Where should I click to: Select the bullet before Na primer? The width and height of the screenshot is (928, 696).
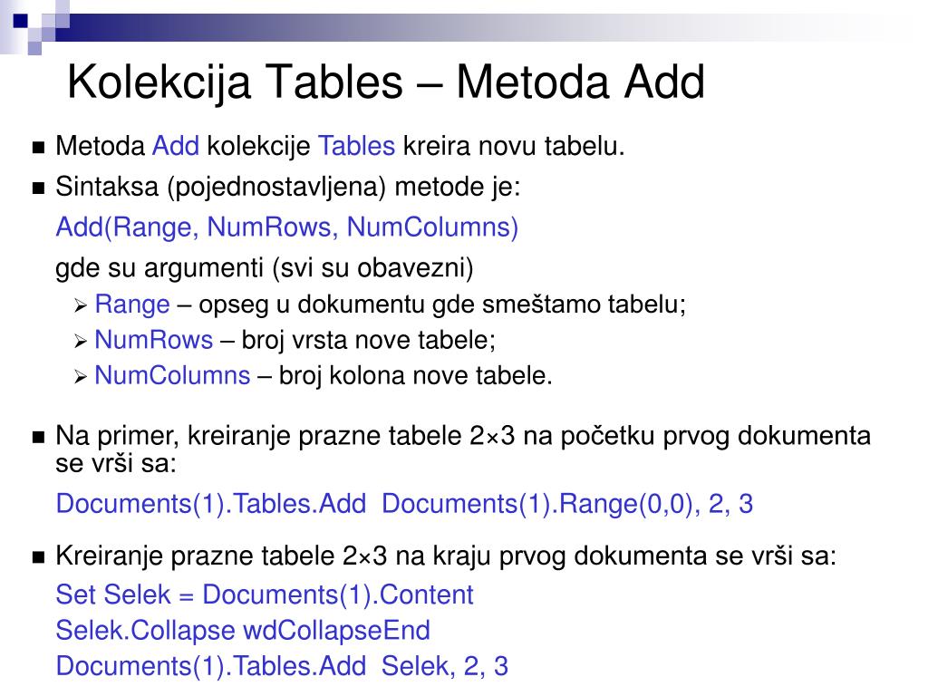point(38,438)
